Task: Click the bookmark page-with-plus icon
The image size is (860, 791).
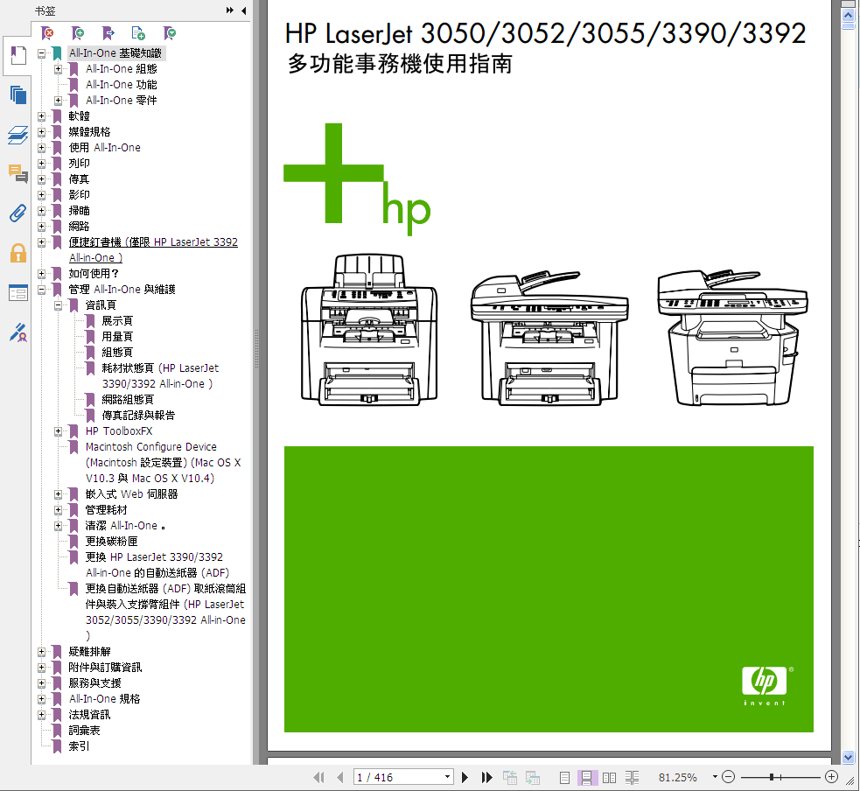Action: click(x=138, y=33)
